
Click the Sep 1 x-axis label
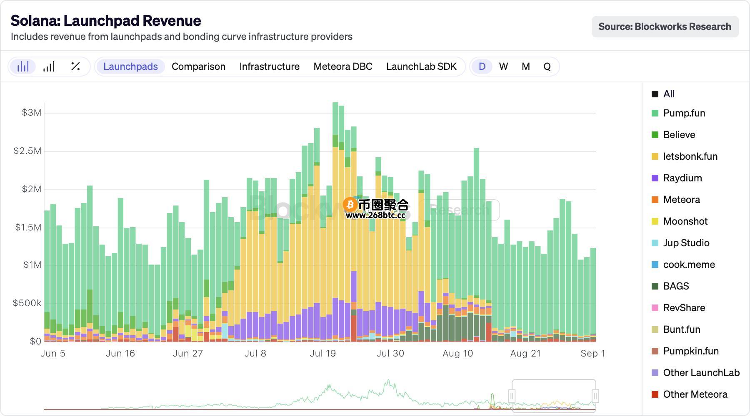point(592,354)
